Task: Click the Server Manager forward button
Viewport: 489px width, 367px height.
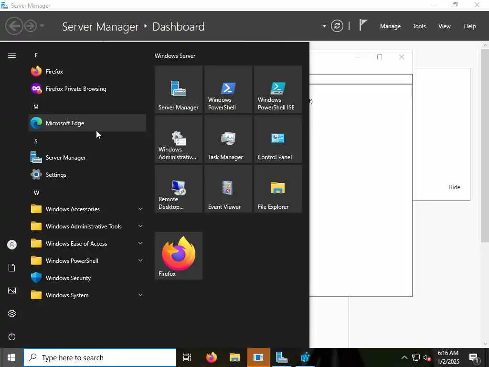Action: pyautogui.click(x=31, y=26)
